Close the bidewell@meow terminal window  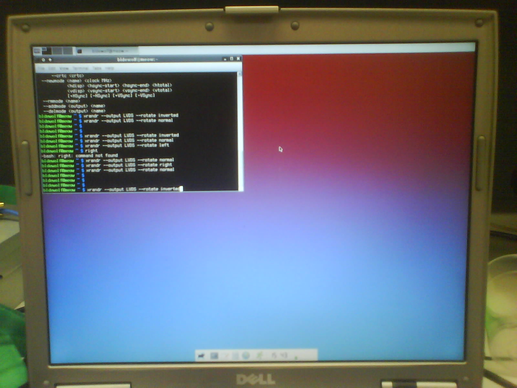[x=238, y=59]
